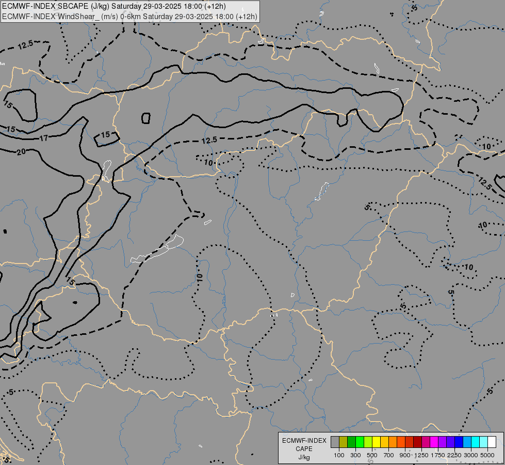
Task: Click the SBCAPE title line at the top
Action: point(114,6)
